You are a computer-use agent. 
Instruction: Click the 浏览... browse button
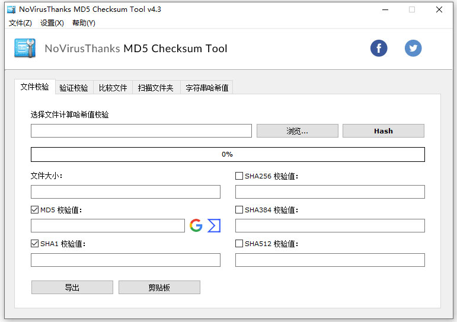pos(298,131)
